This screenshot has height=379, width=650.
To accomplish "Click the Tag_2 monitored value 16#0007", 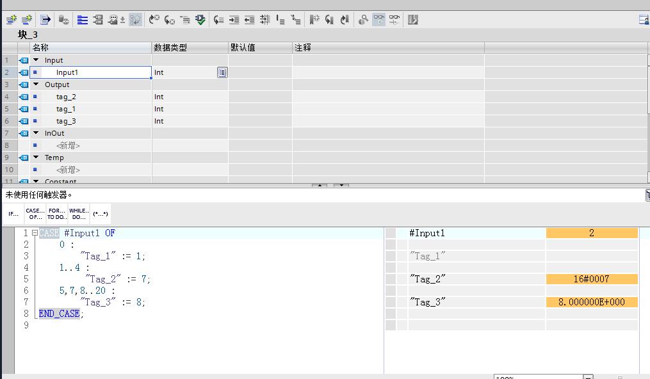I will [592, 279].
